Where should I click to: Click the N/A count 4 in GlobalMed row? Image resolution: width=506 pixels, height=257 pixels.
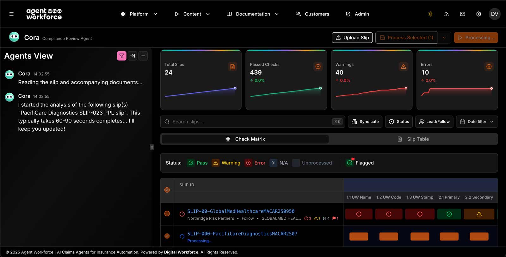(326, 218)
